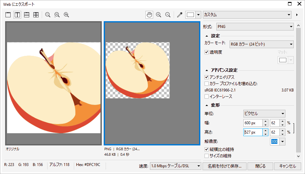Viewport: 305px width, 174px height.
Task: Open the 単位 ピクセル dropdown
Action: point(264,114)
